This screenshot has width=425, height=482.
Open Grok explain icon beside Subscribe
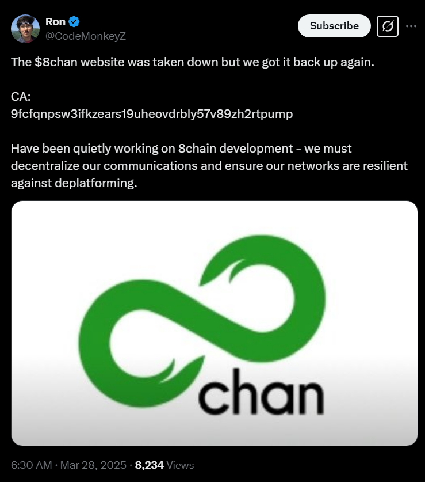388,26
